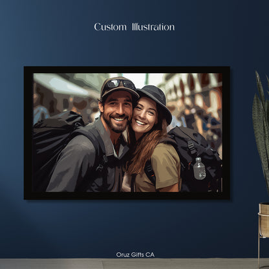The height and width of the screenshot is (269, 269).
Task: Click the sunglasses on the man's cap
Action: (x=120, y=84)
